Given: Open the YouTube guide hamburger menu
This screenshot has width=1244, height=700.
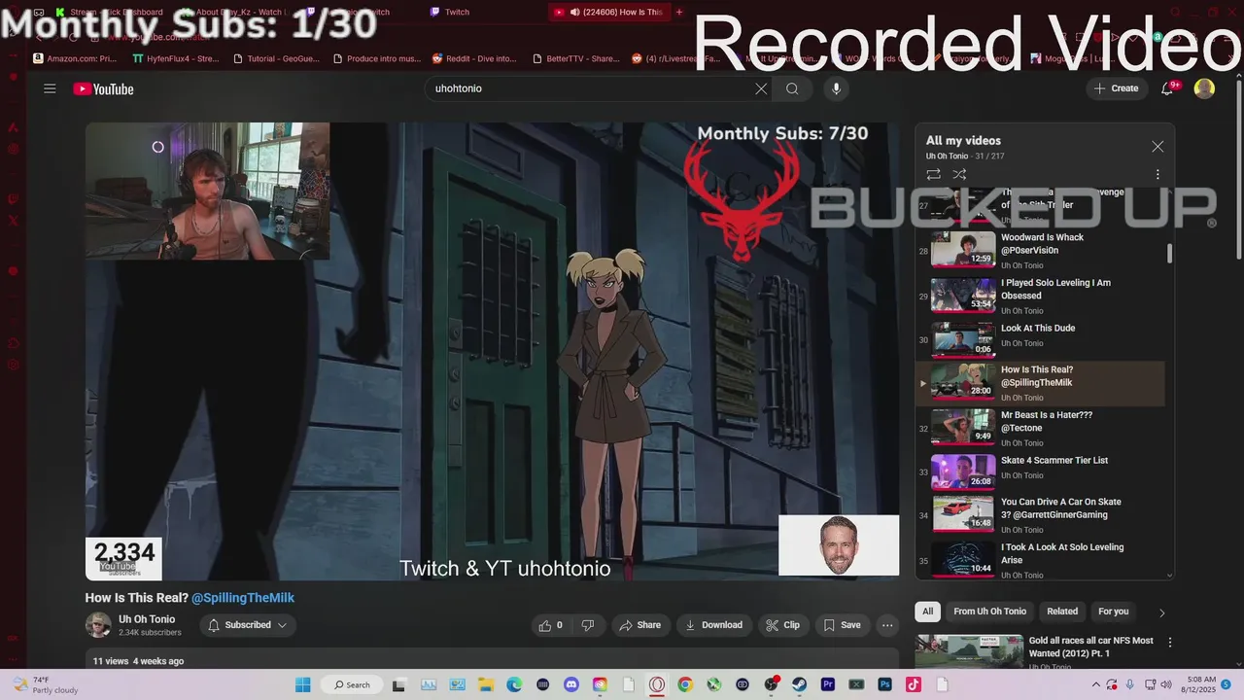Looking at the screenshot, I should (x=50, y=88).
